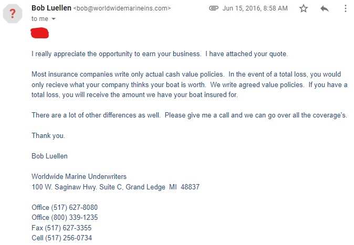Click the "I have attached your quote" sentence
This screenshot has height=245, width=354.
246,54
